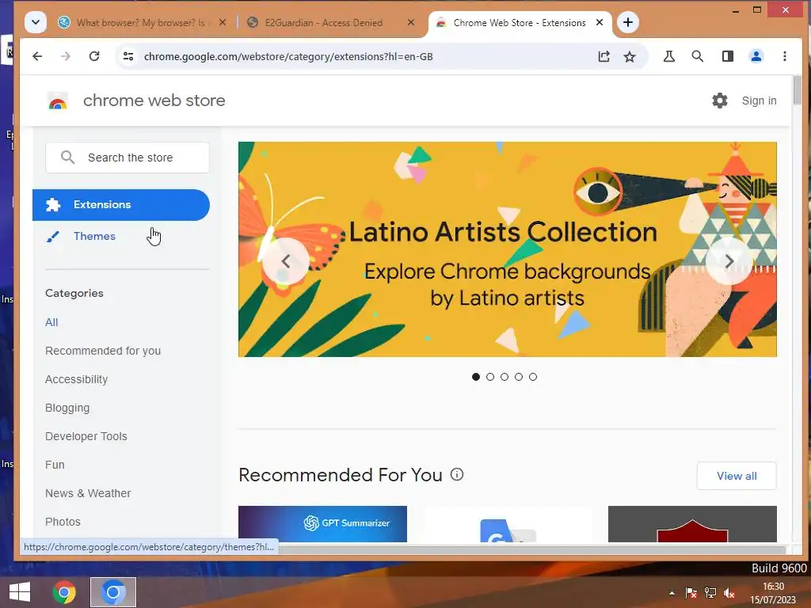Show hidden tray icons arrow
The width and height of the screenshot is (811, 608).
672,593
